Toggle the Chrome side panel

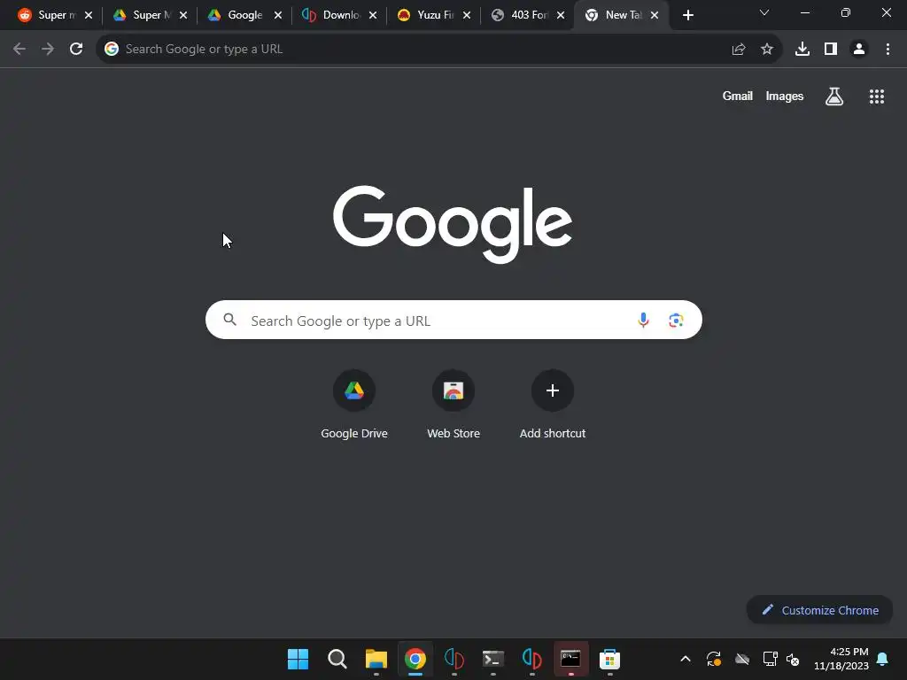click(x=831, y=50)
